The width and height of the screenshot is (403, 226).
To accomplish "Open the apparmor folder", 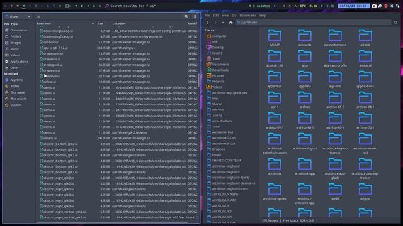I will [x=275, y=79].
